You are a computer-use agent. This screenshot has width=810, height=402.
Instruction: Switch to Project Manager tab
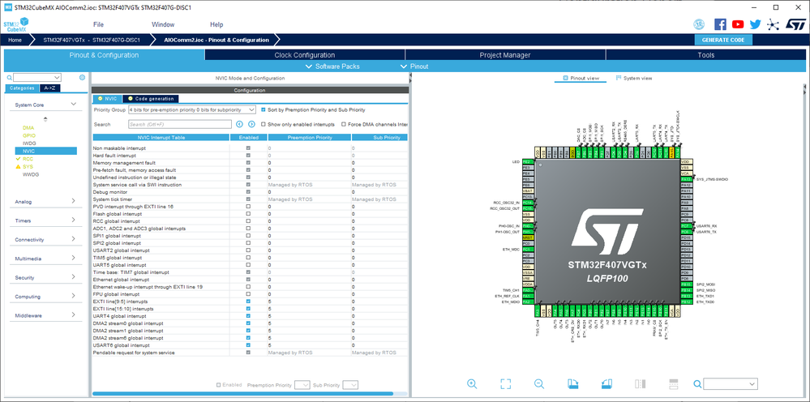pyautogui.click(x=505, y=55)
